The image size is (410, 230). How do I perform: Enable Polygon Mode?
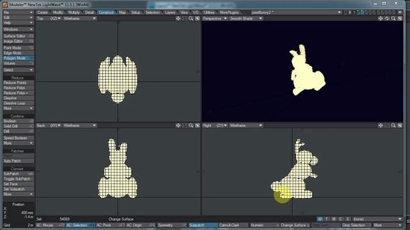[19, 58]
